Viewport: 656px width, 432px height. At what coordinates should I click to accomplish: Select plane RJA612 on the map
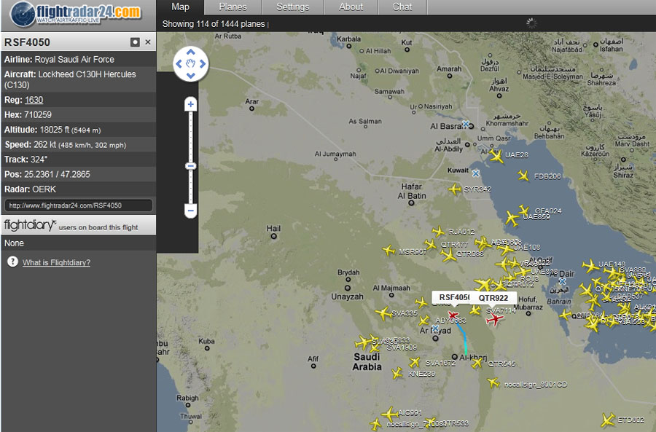[438, 231]
